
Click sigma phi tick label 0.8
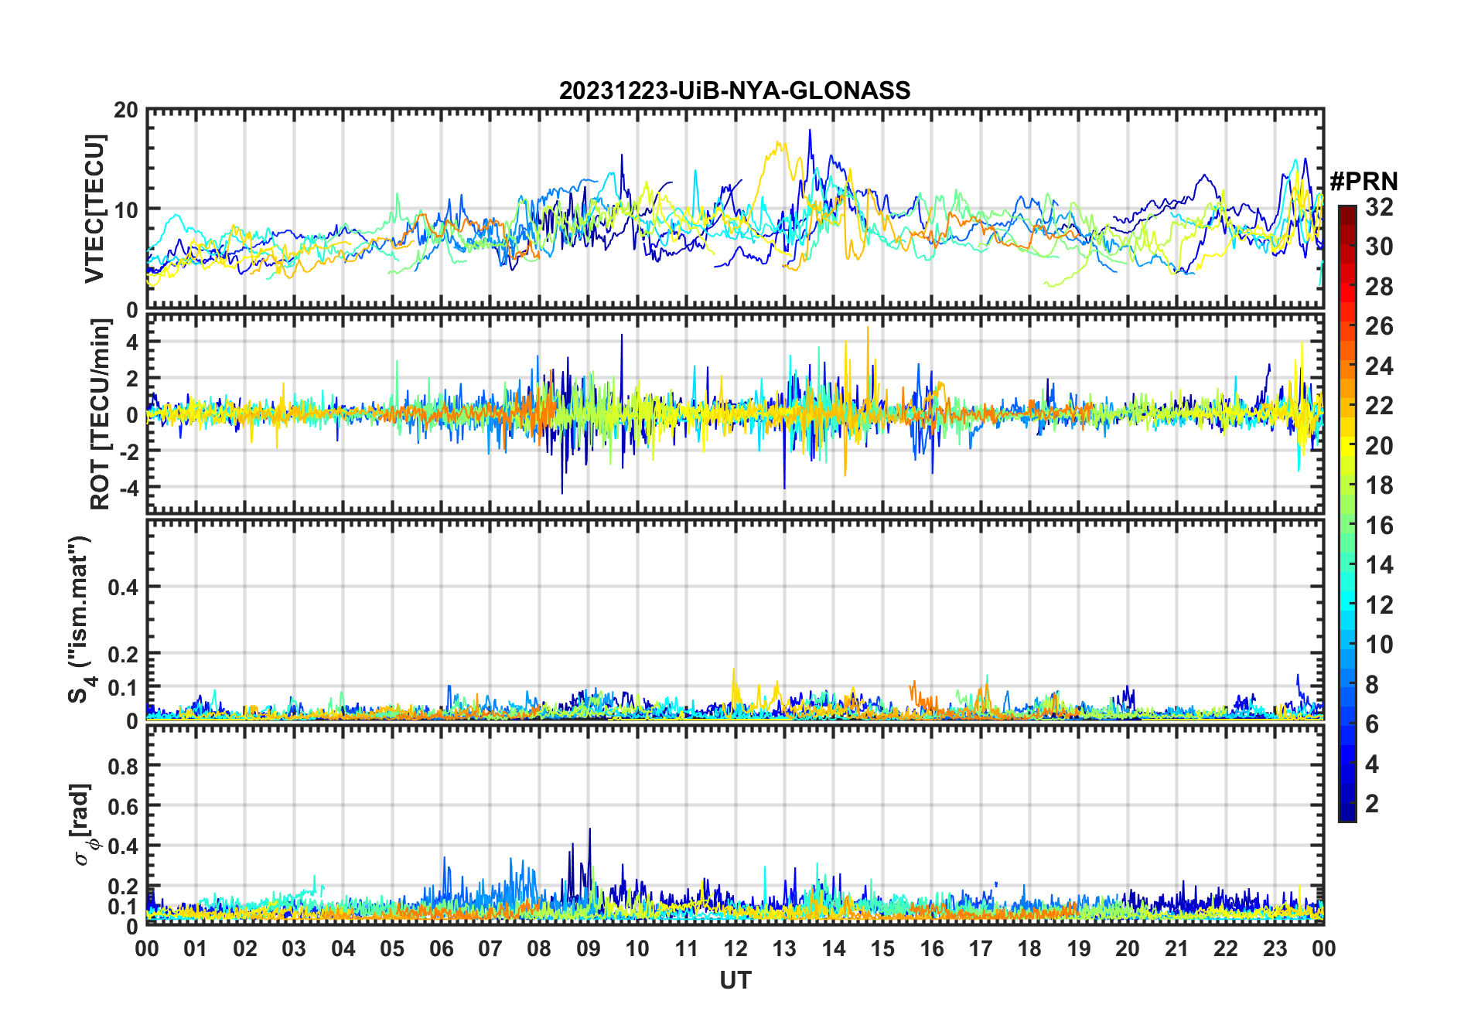point(124,766)
